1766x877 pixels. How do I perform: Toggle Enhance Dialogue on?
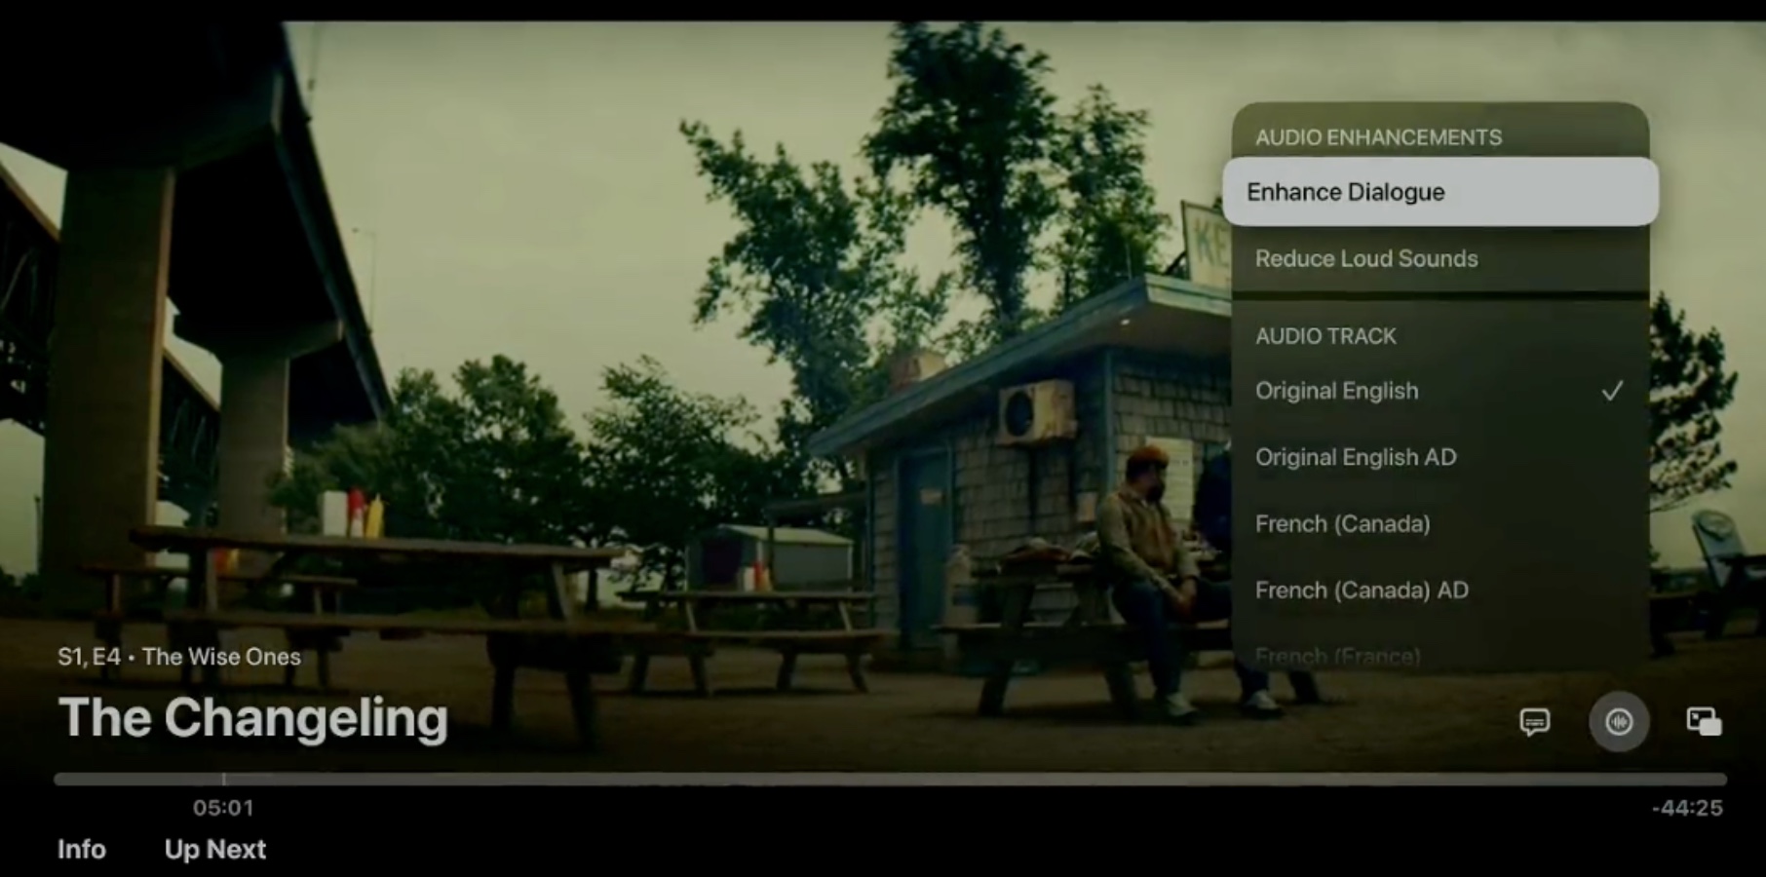(1440, 192)
